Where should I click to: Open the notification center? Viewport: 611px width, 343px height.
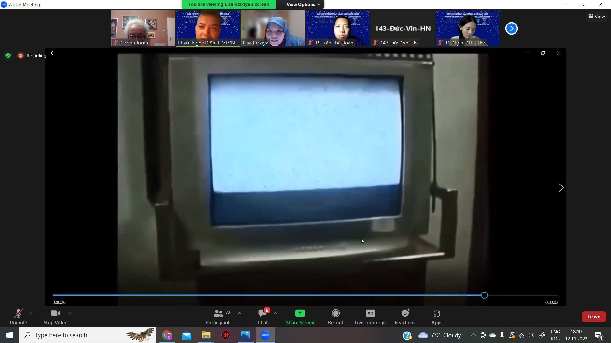(599, 335)
